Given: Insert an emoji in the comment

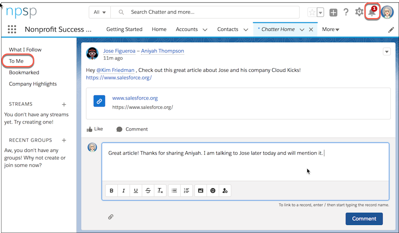Looking at the screenshot, I should (213, 190).
